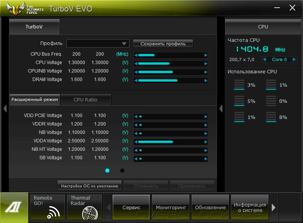Increase CPU/NB Voltage with right arrow
Screen dimensions: 303x223
(x=206, y=72)
